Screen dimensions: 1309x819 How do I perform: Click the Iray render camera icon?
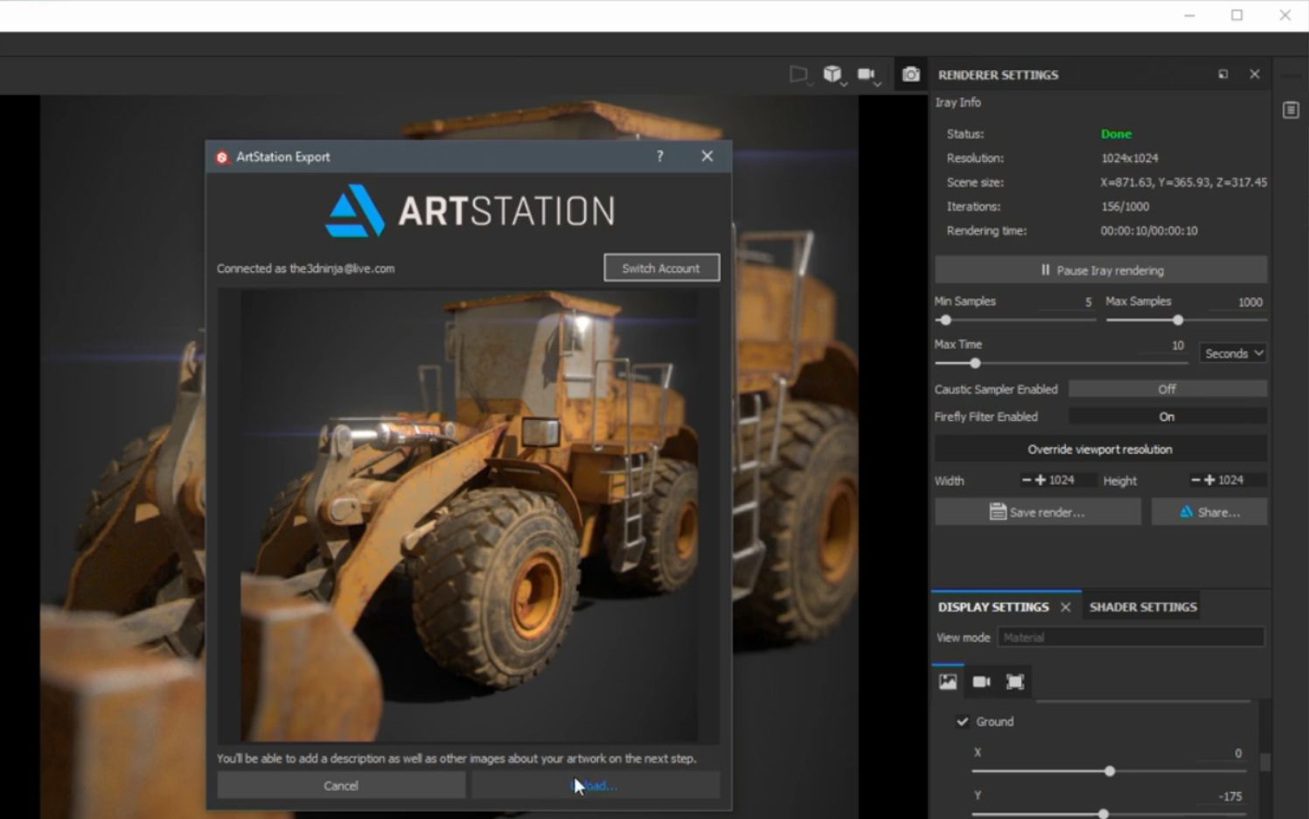tap(910, 74)
